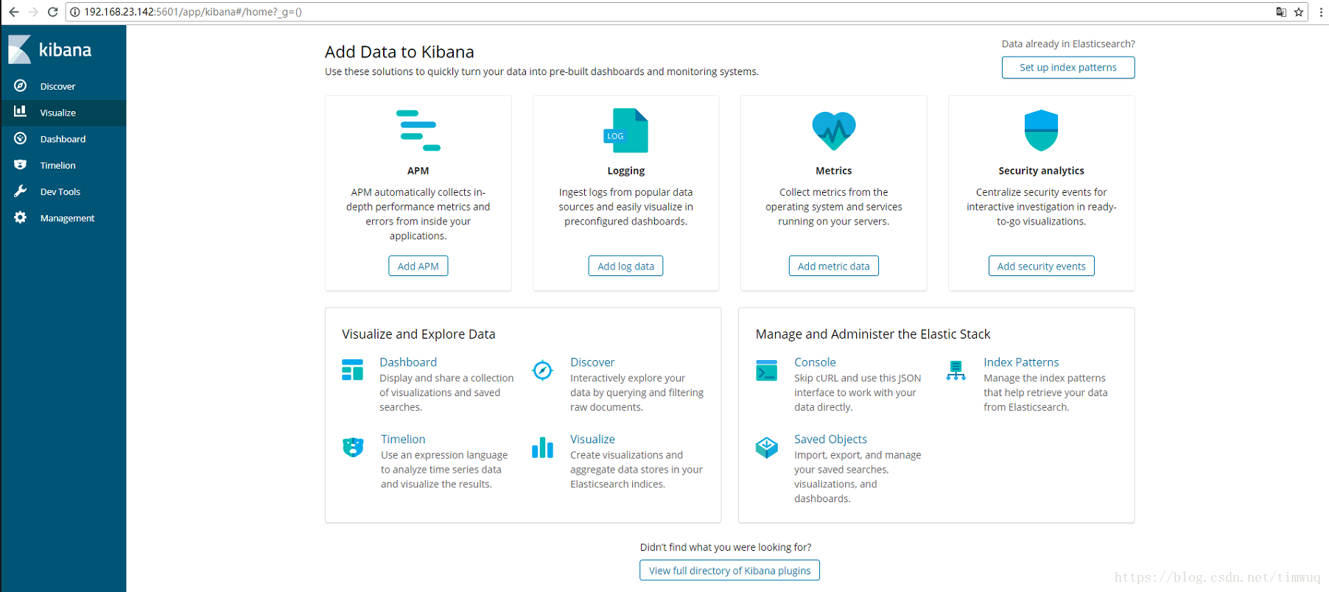Screen dimensions: 1329x592
Task: Open the browser three-dot menu
Action: tap(1321, 12)
